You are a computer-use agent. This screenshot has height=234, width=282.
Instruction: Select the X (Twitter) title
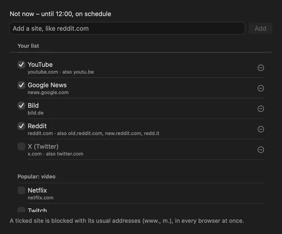[x=43, y=147]
